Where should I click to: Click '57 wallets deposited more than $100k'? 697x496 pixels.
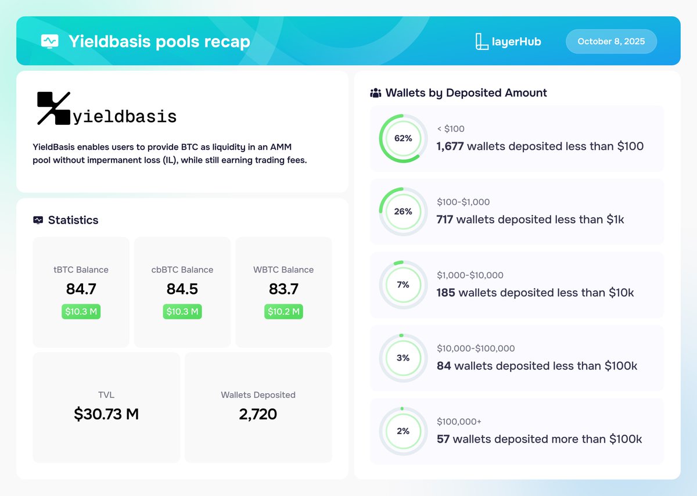540,439
